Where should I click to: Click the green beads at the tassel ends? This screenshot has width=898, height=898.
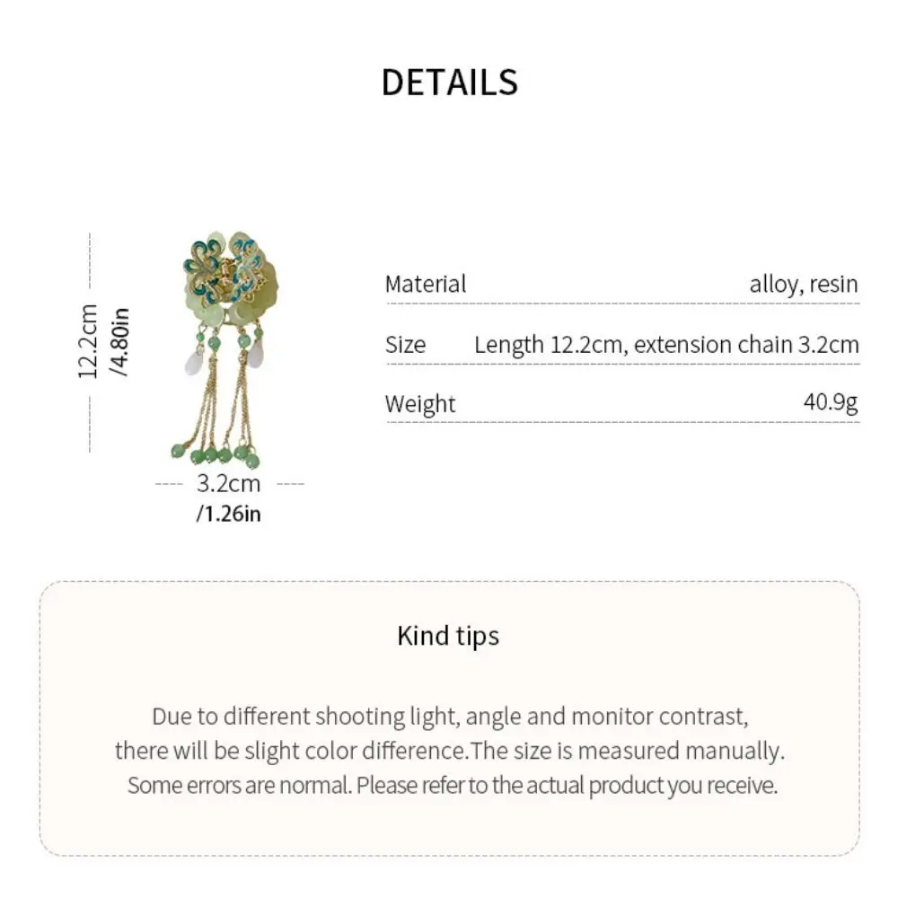coord(224,455)
